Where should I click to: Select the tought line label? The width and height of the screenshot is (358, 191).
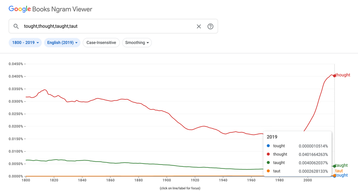342,175
